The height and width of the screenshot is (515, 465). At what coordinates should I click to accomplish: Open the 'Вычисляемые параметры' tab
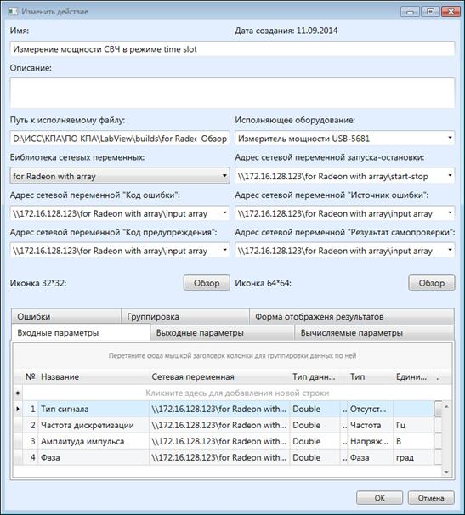coord(374,333)
